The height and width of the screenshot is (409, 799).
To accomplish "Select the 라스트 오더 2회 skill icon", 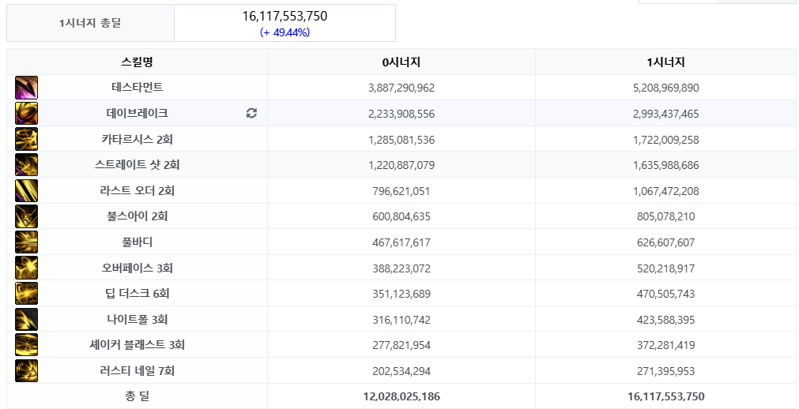I will 26,190.
